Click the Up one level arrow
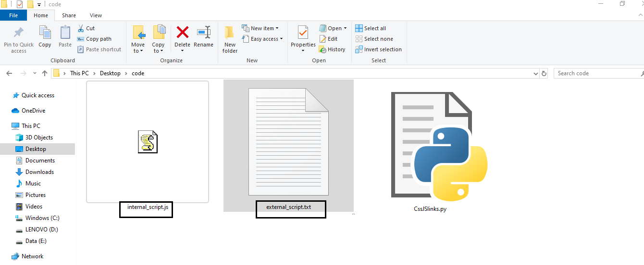This screenshot has height=265, width=644. pos(45,73)
